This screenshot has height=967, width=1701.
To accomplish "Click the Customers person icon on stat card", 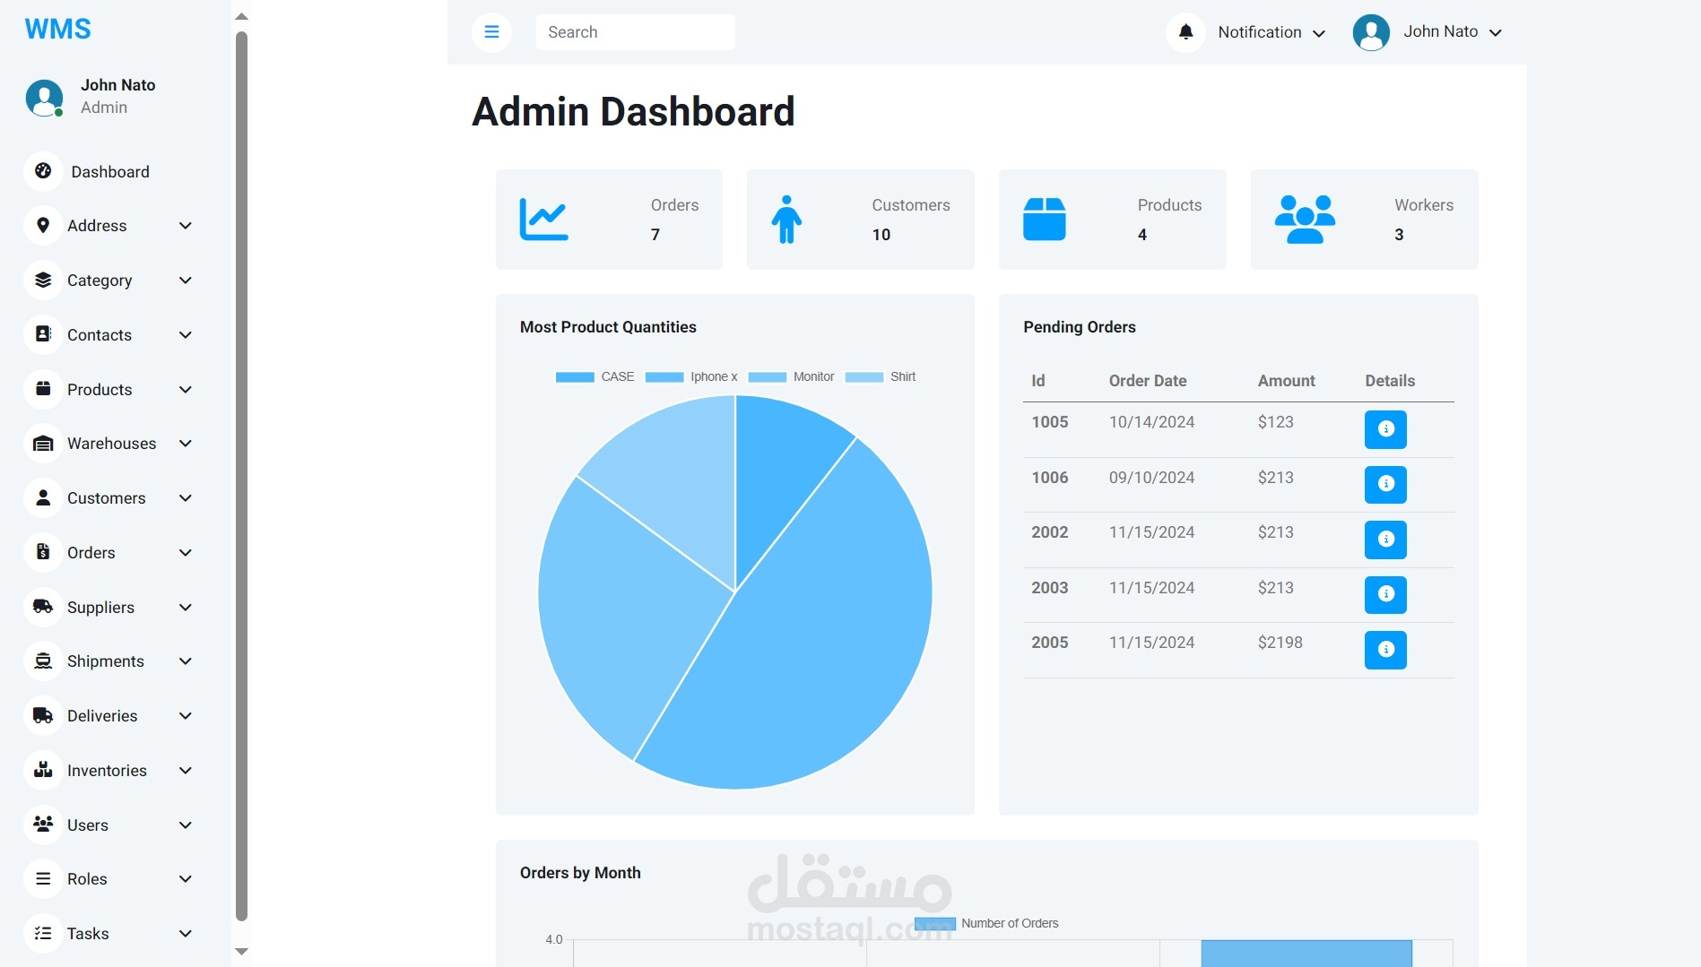I will pyautogui.click(x=786, y=220).
